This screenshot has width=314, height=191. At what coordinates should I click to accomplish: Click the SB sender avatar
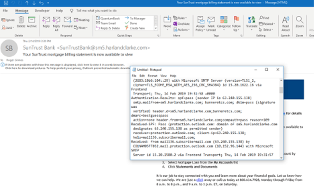tap(9, 48)
